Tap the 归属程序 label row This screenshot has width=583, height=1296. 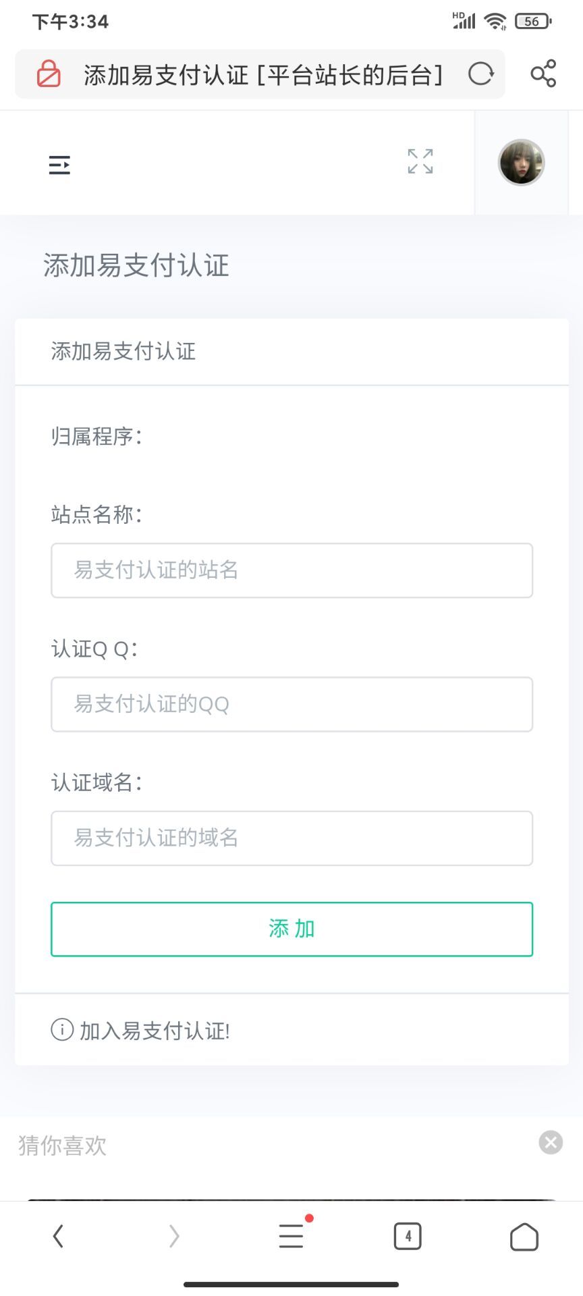click(x=97, y=437)
